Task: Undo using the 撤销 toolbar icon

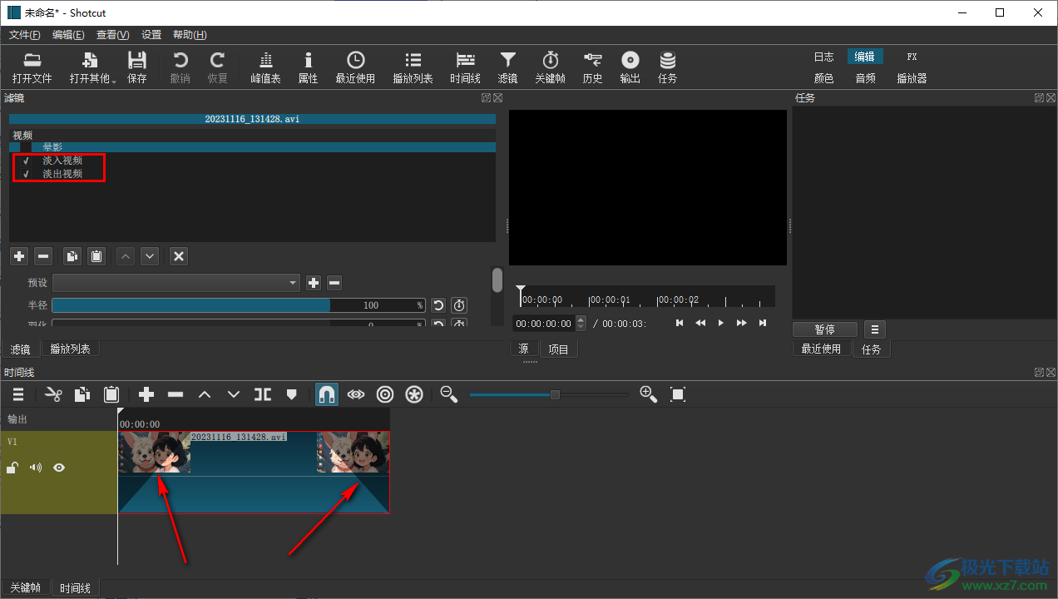Action: tap(180, 67)
